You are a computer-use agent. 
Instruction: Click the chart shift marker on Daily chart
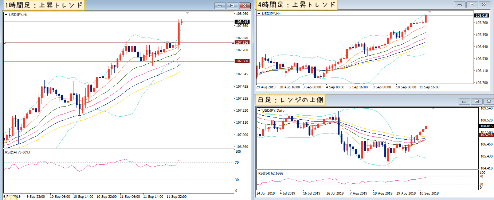(433, 108)
